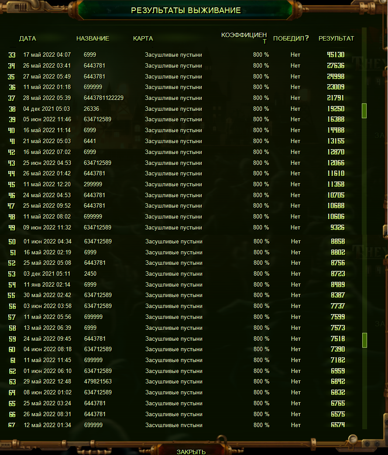Click result value 27636
388x455 pixels.
(336, 65)
